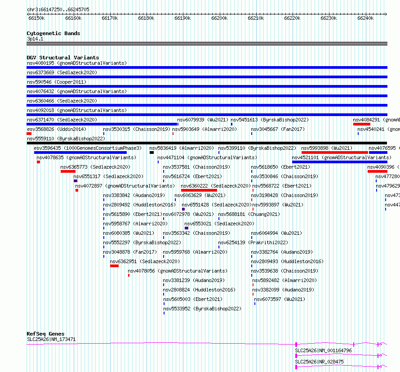Open nsv590546 (Cooper2011) variant
The height and width of the screenshot is (372, 400).
coord(57,82)
